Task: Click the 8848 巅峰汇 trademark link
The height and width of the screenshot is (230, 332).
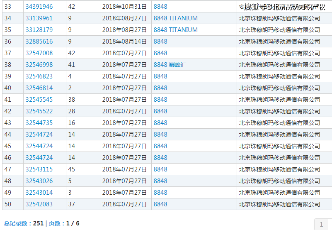Action: (170, 65)
